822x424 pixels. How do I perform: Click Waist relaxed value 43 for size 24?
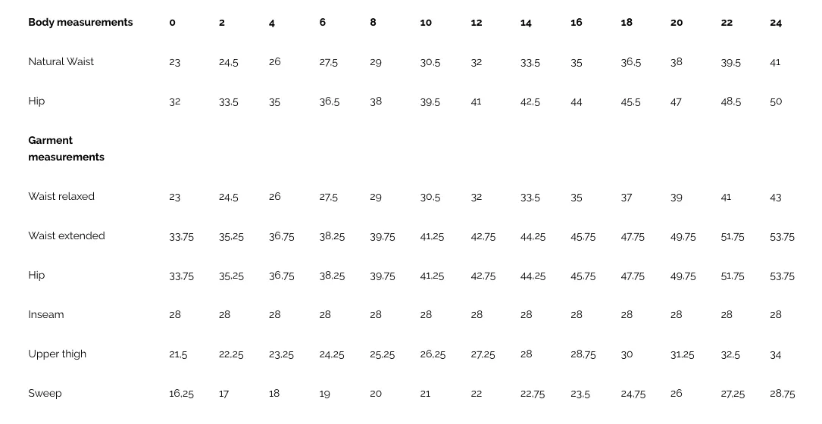click(775, 197)
